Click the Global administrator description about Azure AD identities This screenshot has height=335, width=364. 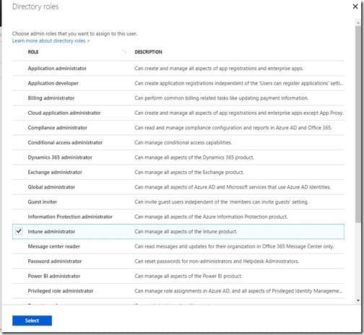pos(233,187)
